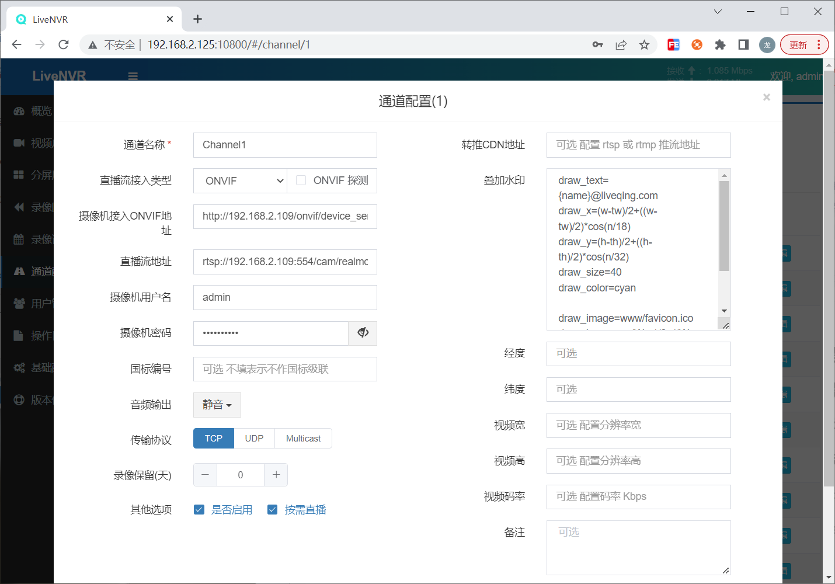Focus the 纬度 latitude field
Image resolution: width=835 pixels, height=584 pixels.
coord(638,390)
